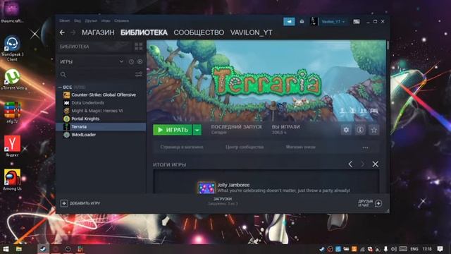Viewport: 451px width, 254px height.
Task: Open the МАГАЗИН tab
Action: pyautogui.click(x=98, y=32)
